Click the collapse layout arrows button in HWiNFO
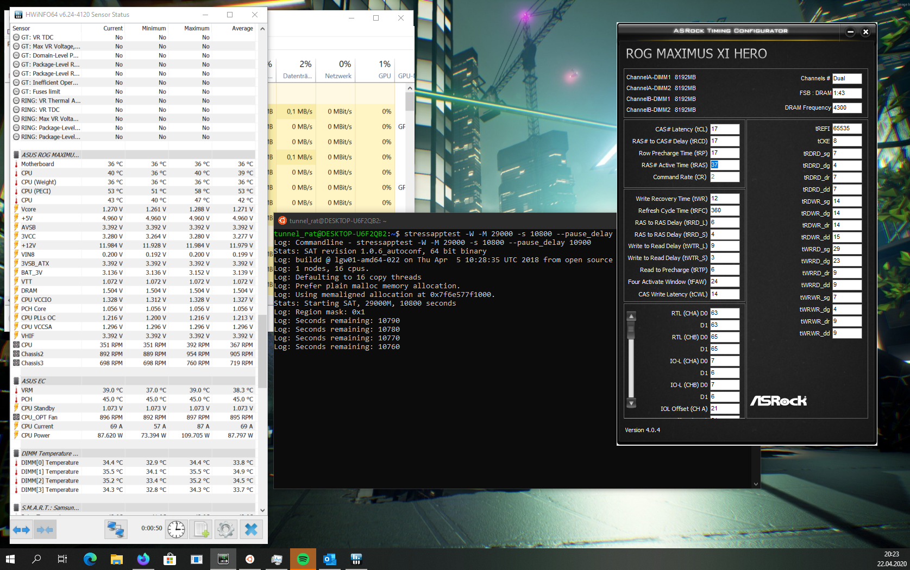This screenshot has width=910, height=570. click(45, 529)
